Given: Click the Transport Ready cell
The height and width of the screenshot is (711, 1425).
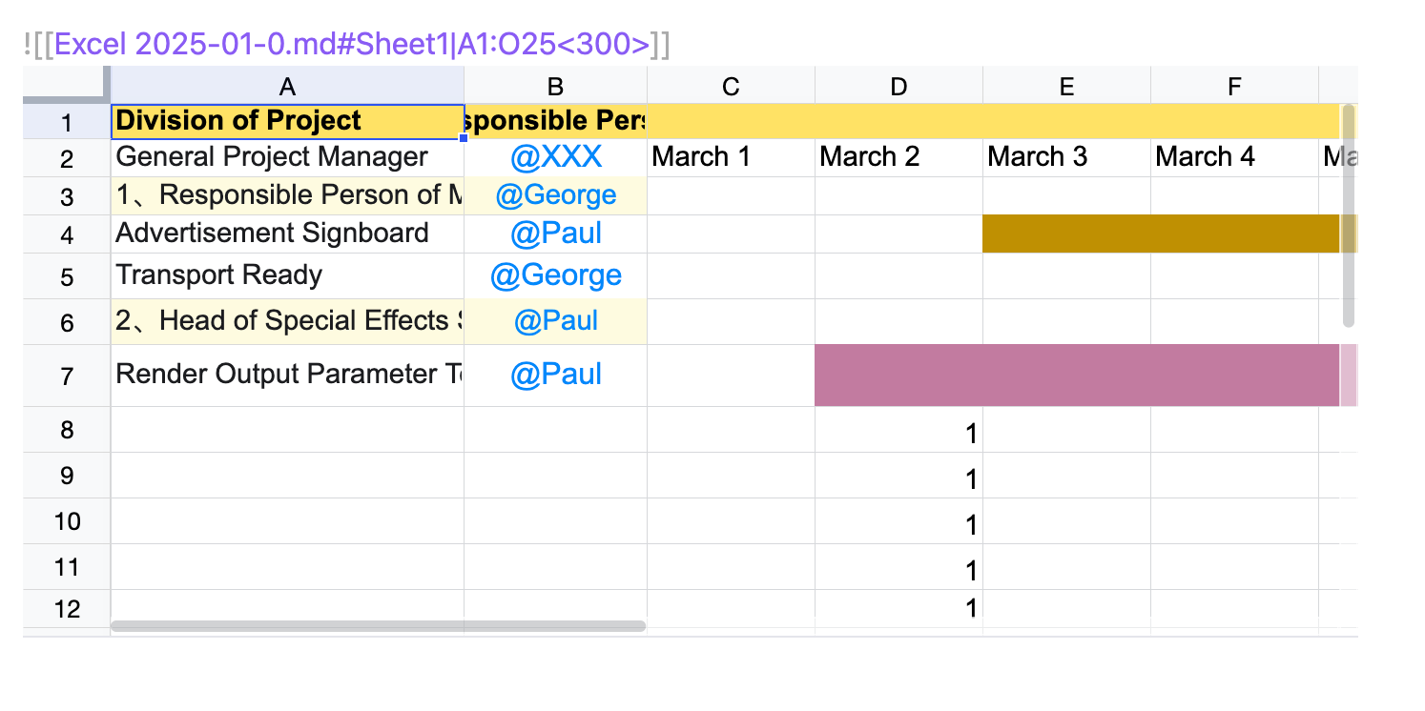Looking at the screenshot, I should (x=287, y=275).
